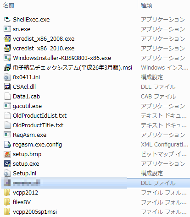Click the Setup.ini gear icon

pyautogui.click(x=7, y=174)
